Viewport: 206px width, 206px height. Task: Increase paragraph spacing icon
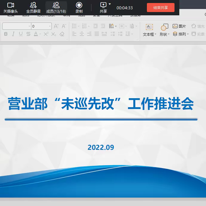113,34
